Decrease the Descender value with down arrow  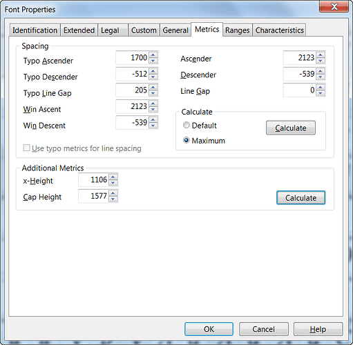[321, 77]
